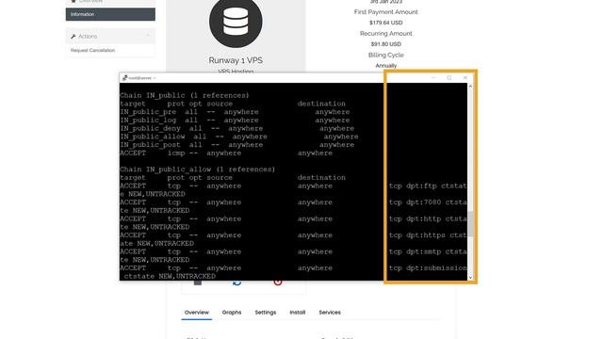Click the PuTTY icon in terminal title bar
Viewport: 603px width, 339px height.
(124, 78)
